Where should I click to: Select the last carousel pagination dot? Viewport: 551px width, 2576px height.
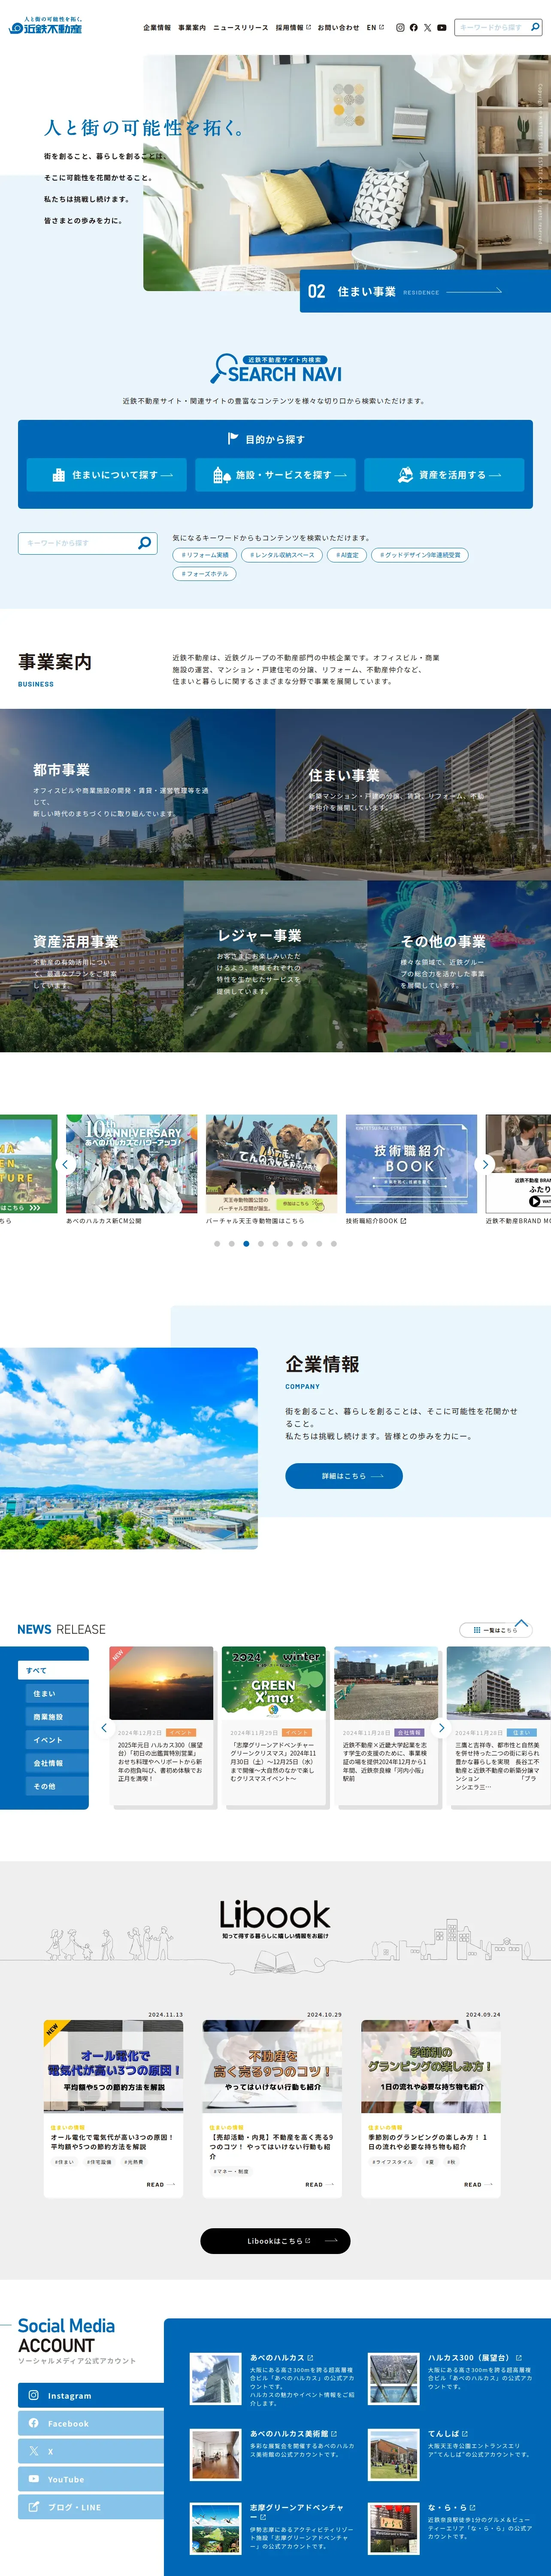(334, 1244)
